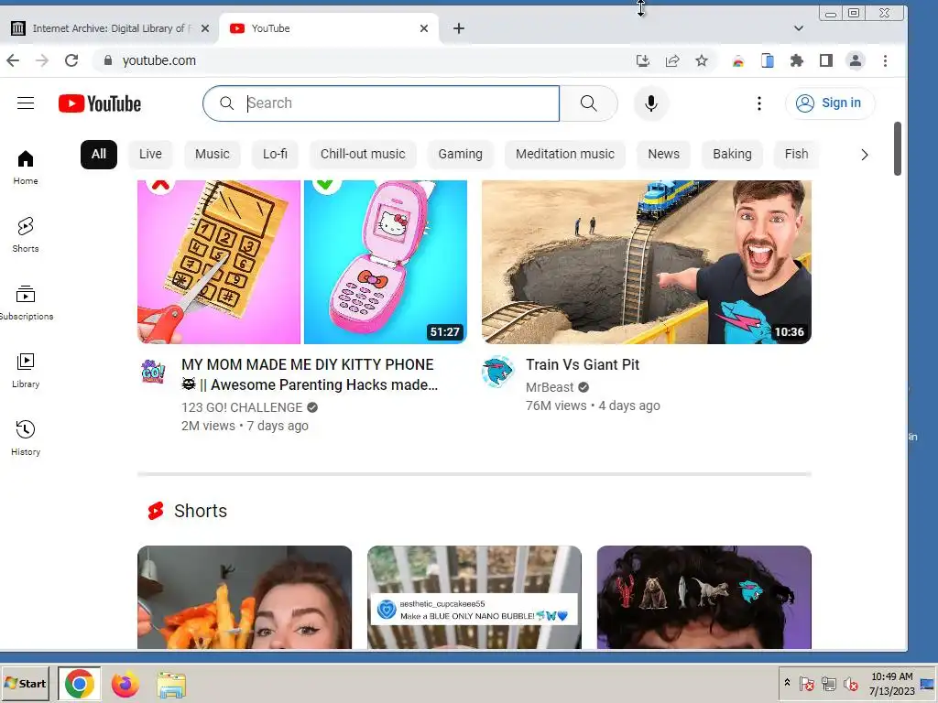Select the All filter chip
This screenshot has width=938, height=703.
(99, 154)
